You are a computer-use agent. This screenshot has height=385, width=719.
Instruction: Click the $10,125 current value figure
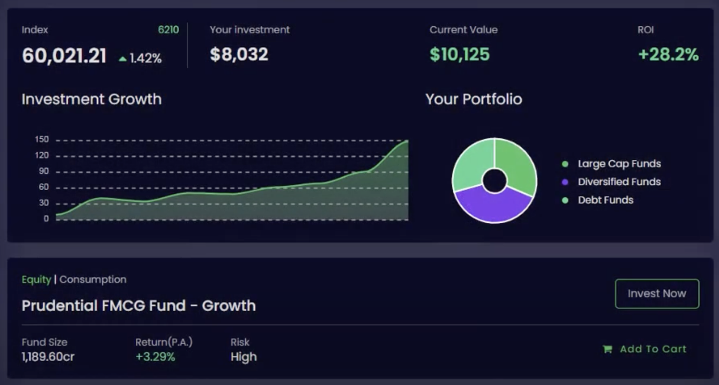pos(460,55)
